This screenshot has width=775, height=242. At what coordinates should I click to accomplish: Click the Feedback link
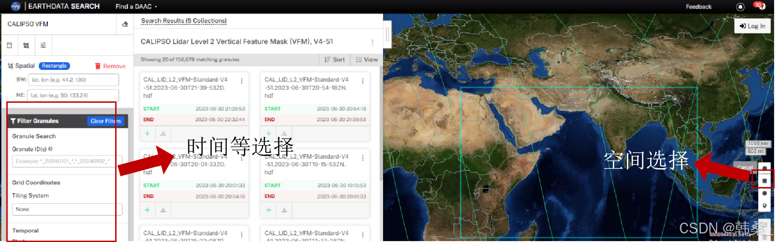(x=698, y=7)
